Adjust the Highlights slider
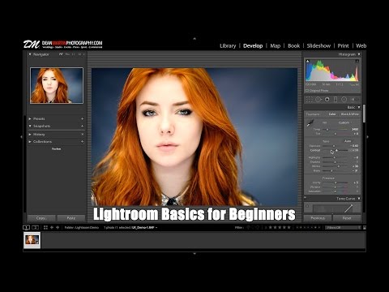 (x=335, y=157)
